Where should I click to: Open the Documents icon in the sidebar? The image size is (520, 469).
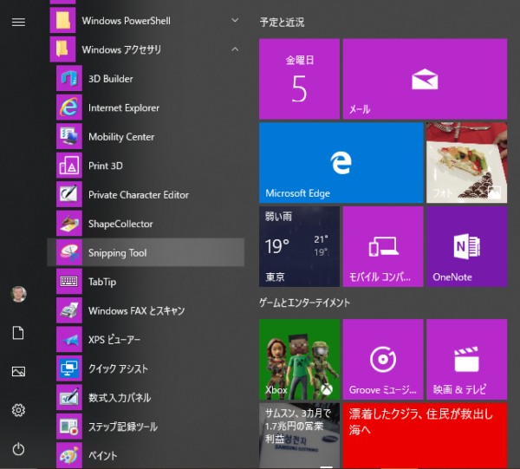click(18, 333)
